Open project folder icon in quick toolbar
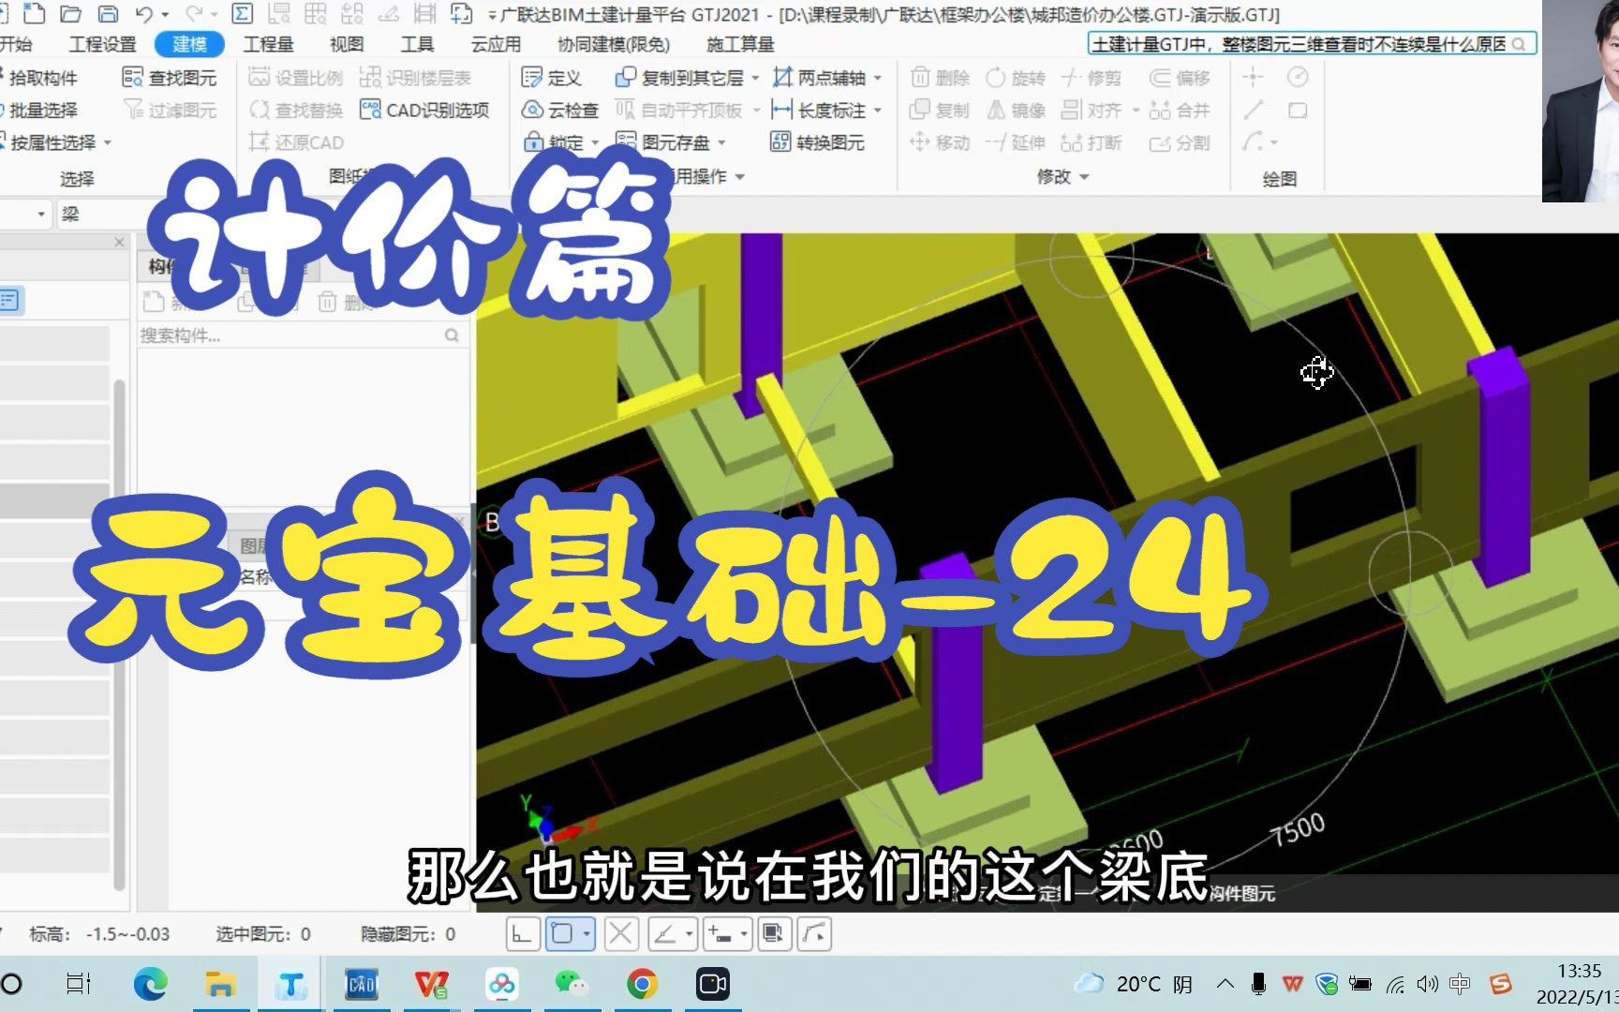This screenshot has width=1619, height=1012. [70, 13]
